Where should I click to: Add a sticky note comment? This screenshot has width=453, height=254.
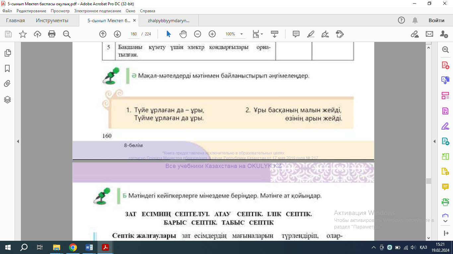coord(296,34)
